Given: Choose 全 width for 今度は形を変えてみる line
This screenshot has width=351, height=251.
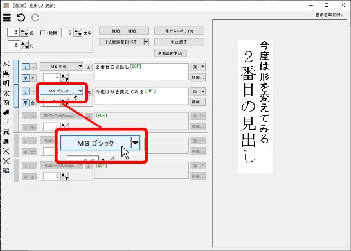Looking at the screenshot, I should tap(33, 103).
